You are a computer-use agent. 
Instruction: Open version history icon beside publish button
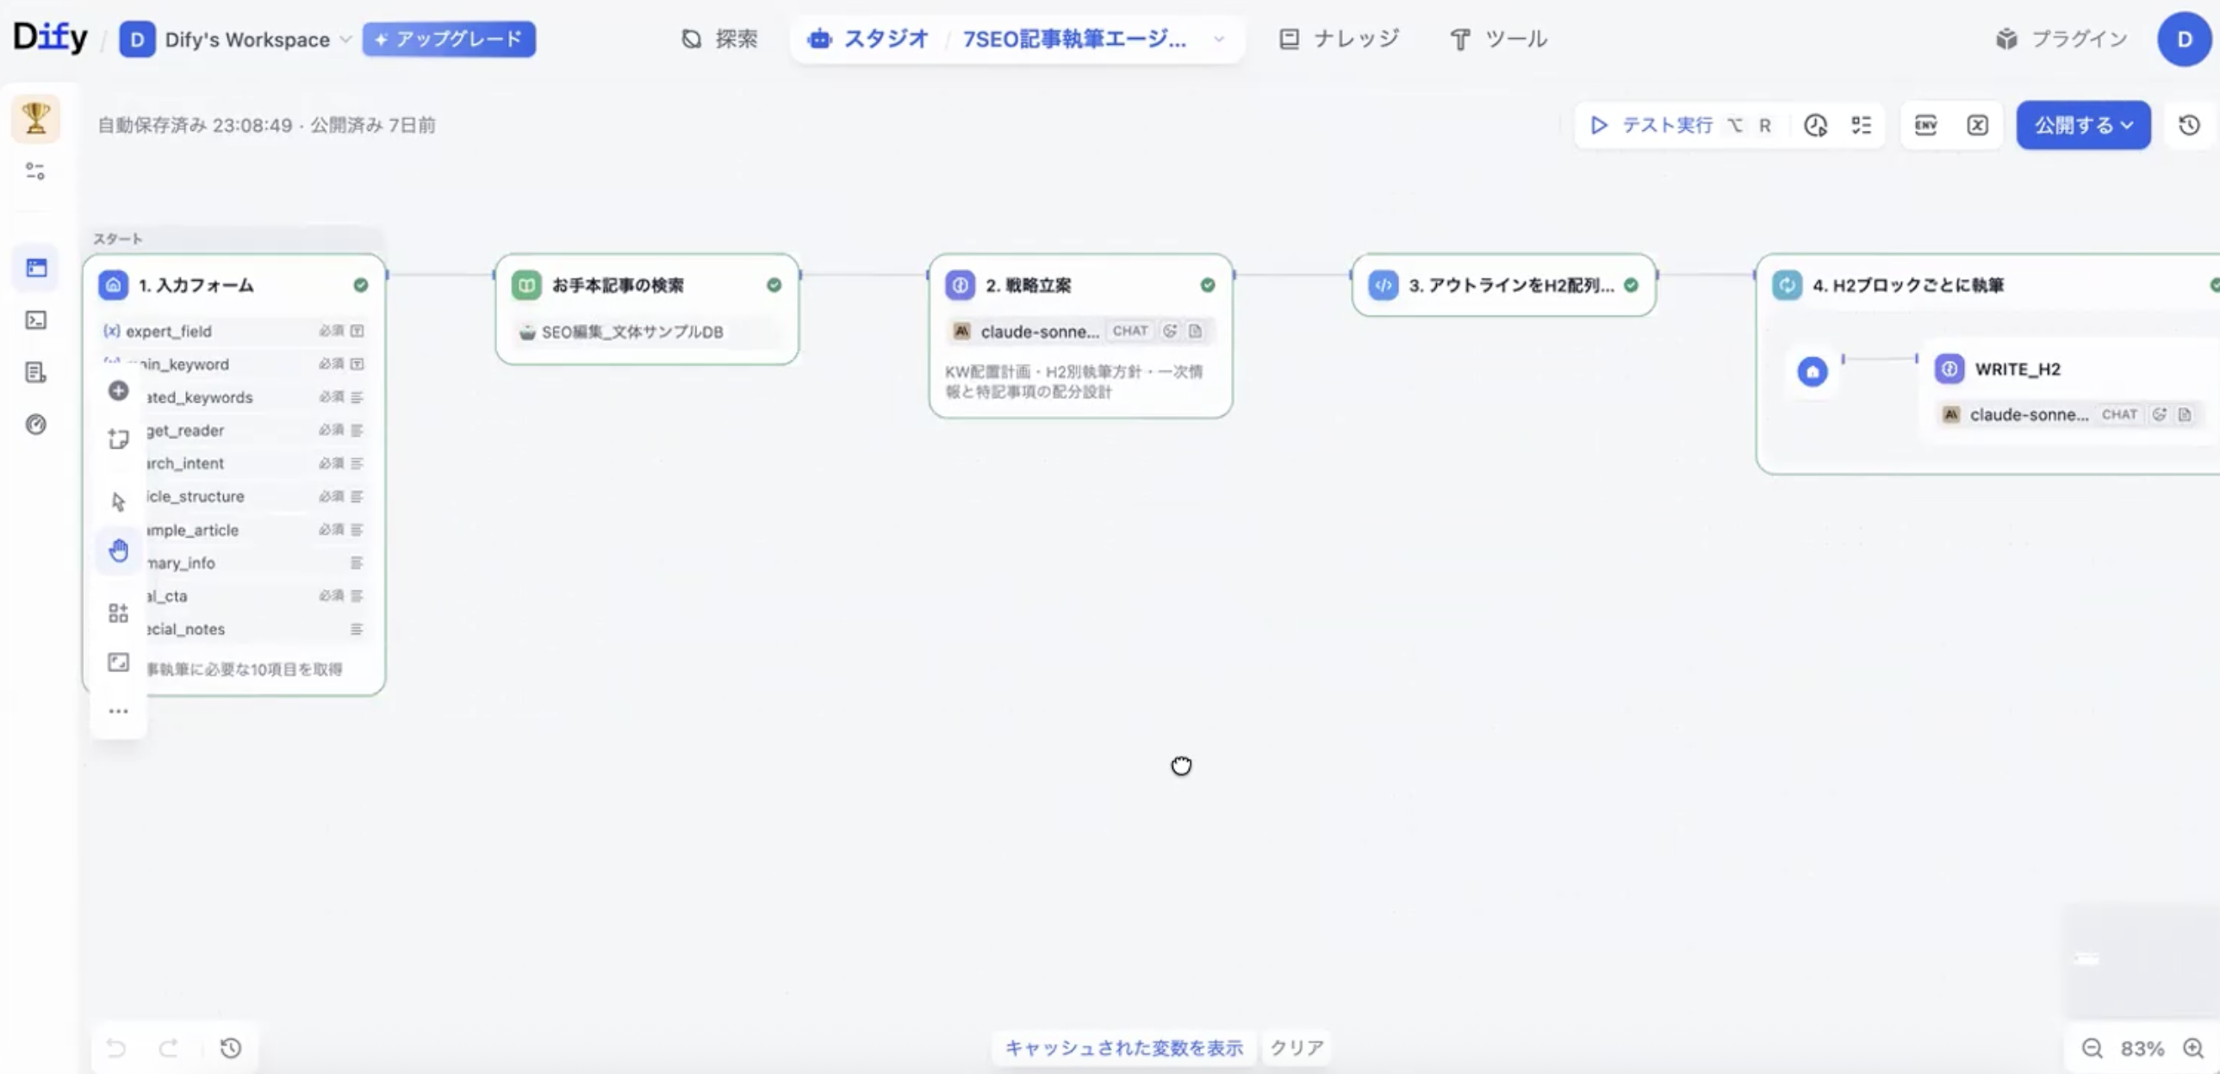coord(2190,126)
